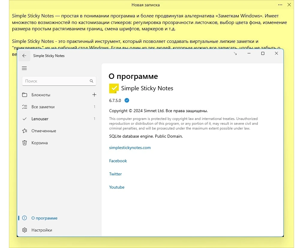
Task: Open the Facebook link
Action: 118,161
